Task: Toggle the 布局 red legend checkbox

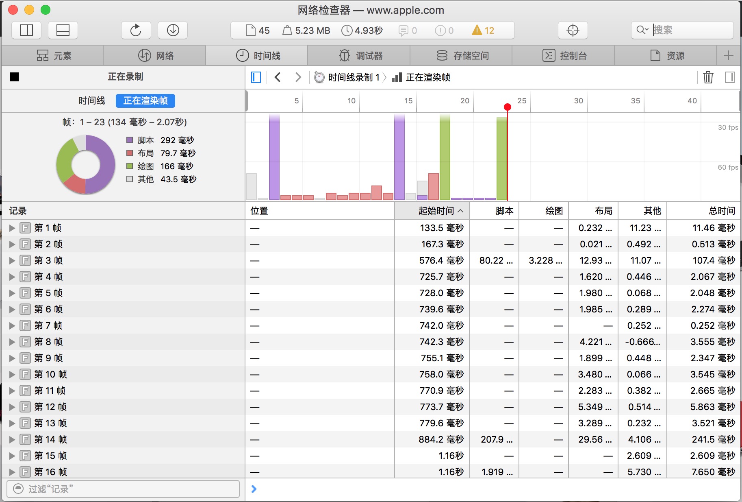Action: pyautogui.click(x=130, y=153)
